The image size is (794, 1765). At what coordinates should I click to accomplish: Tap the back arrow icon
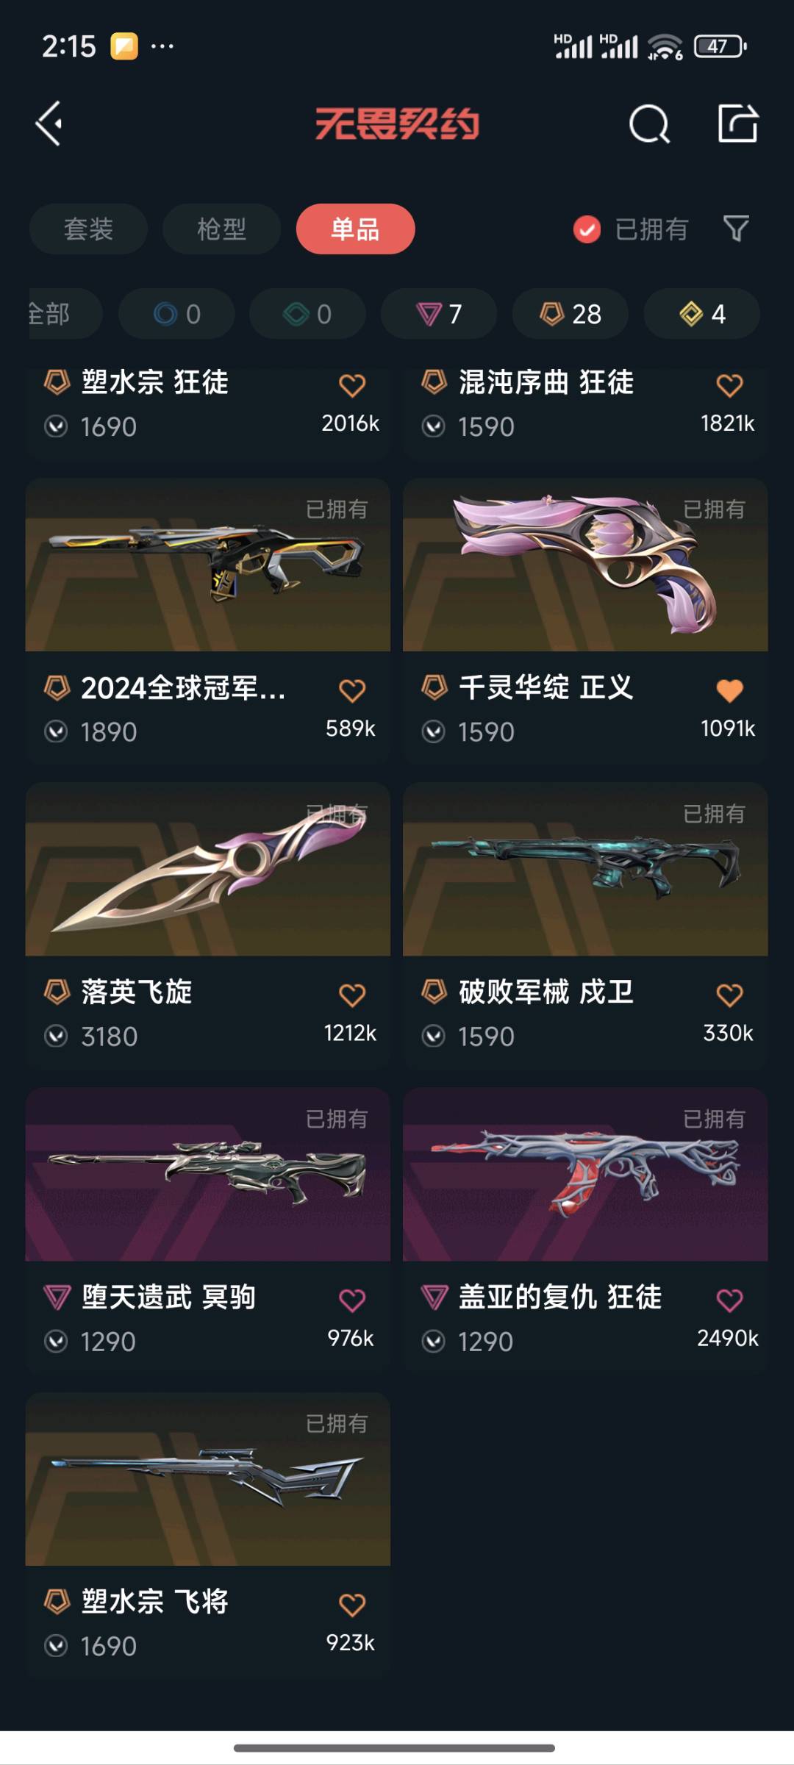coord(49,123)
